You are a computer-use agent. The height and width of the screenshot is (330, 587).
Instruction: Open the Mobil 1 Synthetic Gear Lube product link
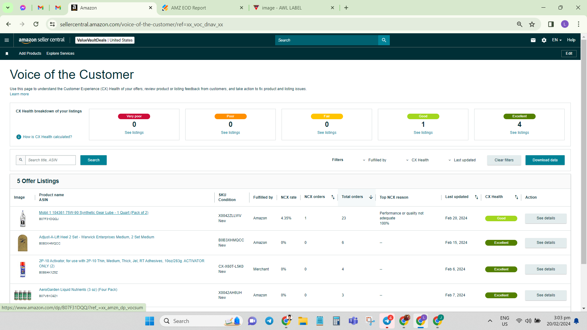(94, 213)
